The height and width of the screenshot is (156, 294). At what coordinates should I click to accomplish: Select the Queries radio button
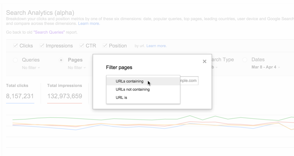[15, 60]
